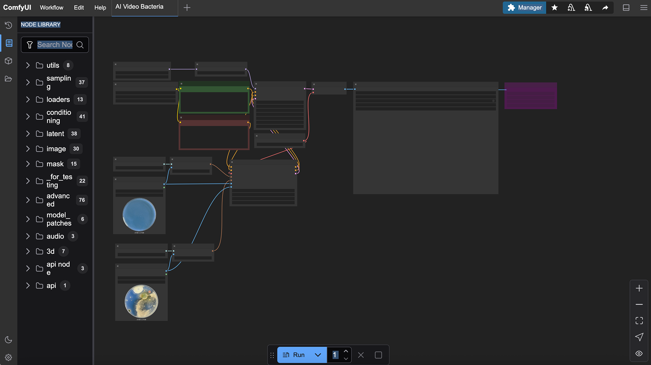Open the Workflows folder sidebar icon
Screen dimensions: 651x365
[x=8, y=79]
